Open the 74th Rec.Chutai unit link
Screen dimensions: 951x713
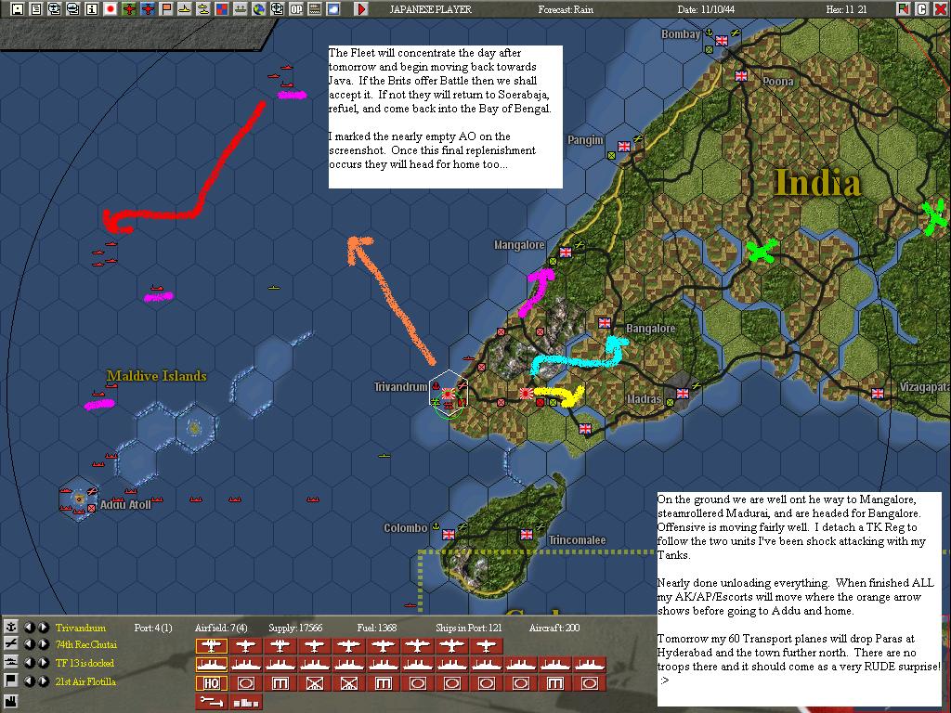86,644
